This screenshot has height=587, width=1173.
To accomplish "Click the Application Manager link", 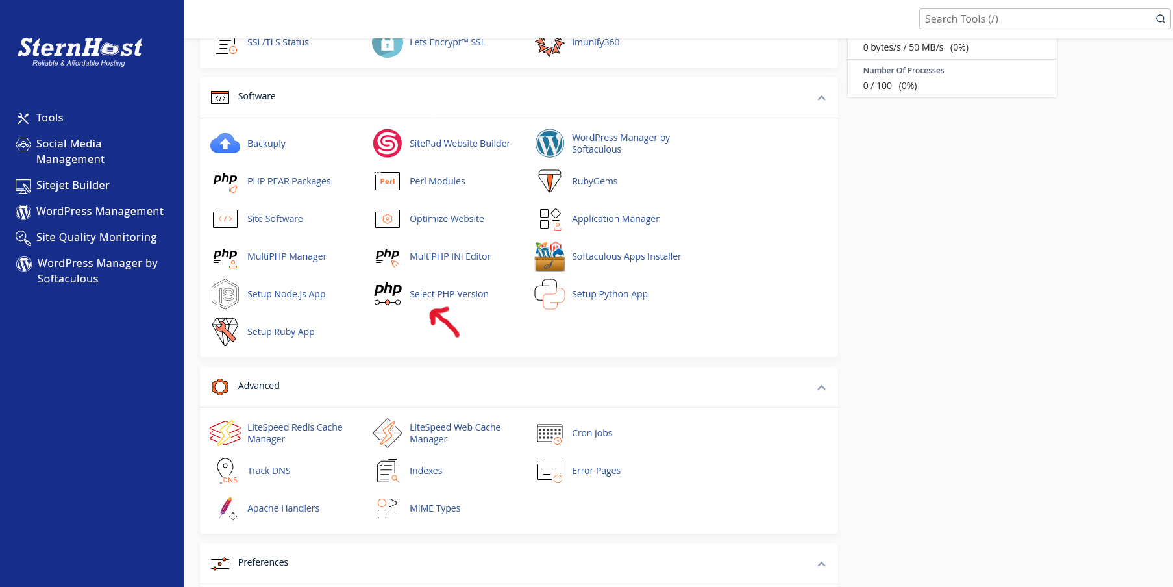I will pos(615,219).
